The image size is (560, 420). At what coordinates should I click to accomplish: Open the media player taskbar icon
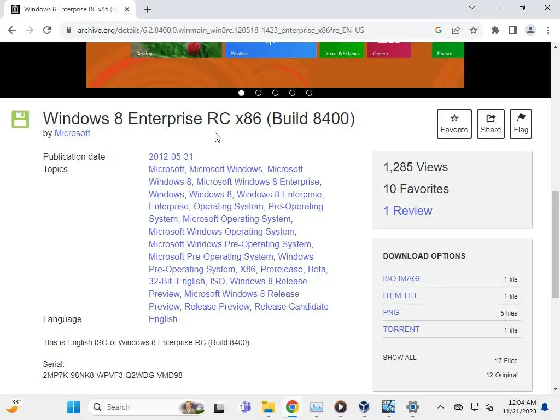(x=340, y=407)
